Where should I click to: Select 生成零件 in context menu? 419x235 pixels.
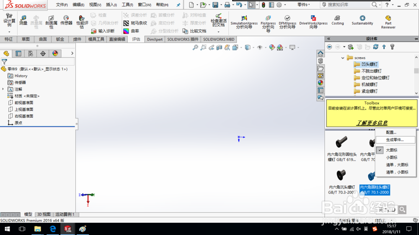395,140
